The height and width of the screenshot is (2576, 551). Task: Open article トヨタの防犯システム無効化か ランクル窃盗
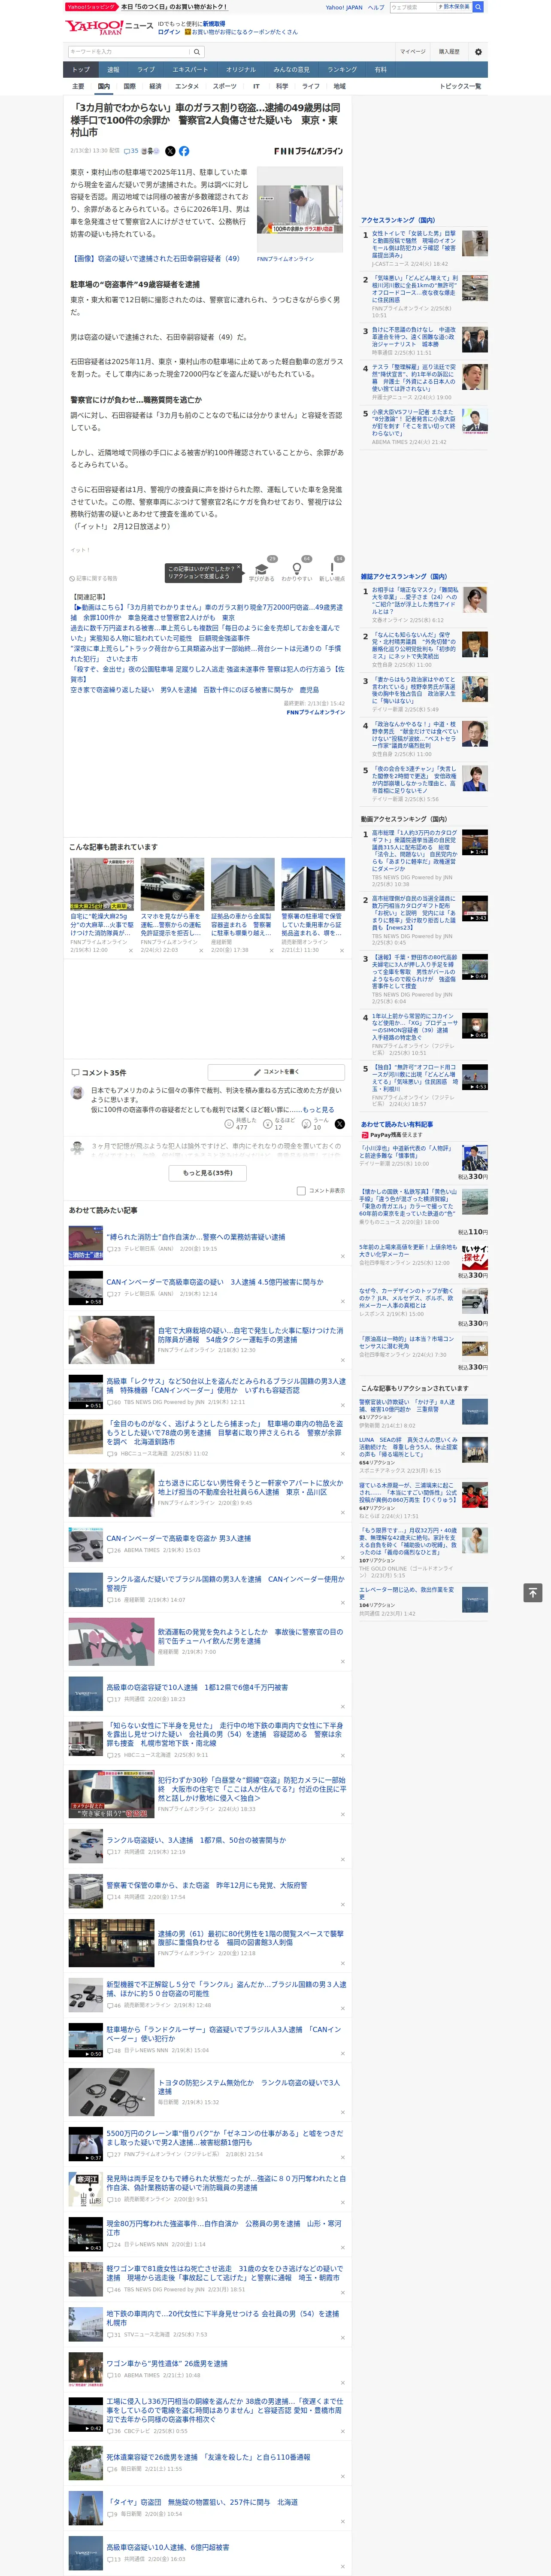[x=248, y=2086]
